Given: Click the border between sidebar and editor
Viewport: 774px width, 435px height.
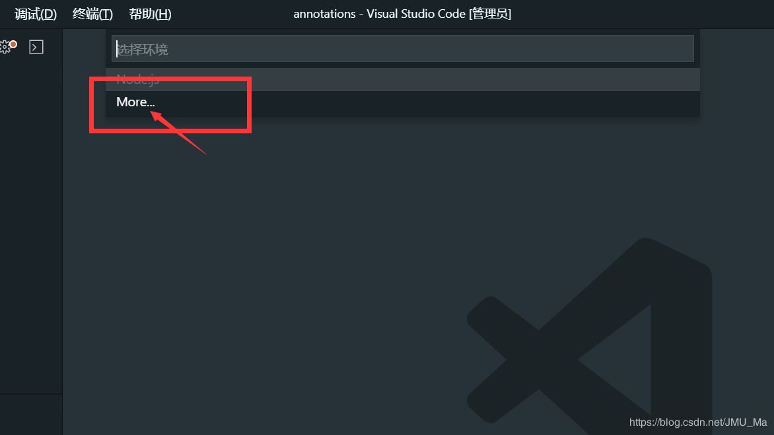Looking at the screenshot, I should click(x=62, y=232).
